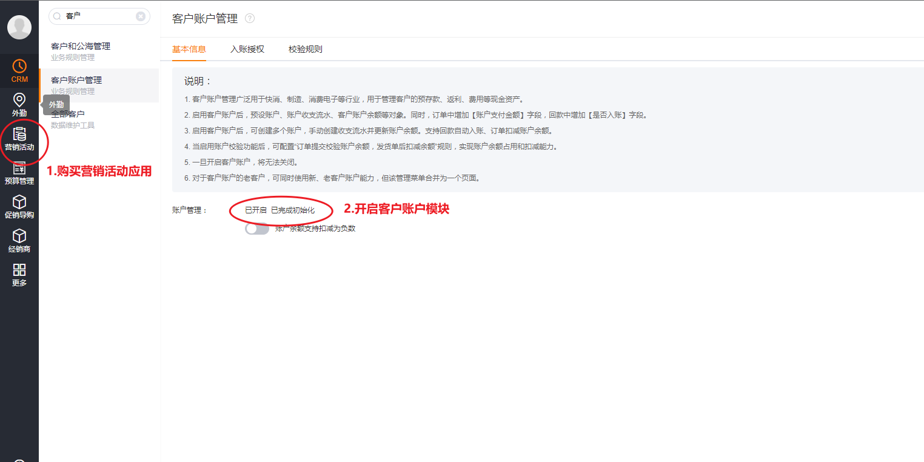Open the 促销导购 module
The width and height of the screenshot is (924, 462).
(19, 207)
